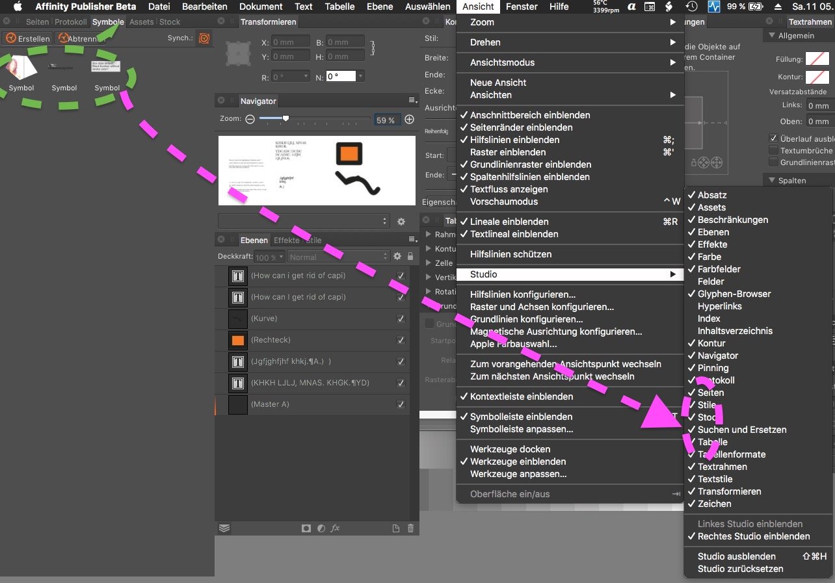This screenshot has height=583, width=835.
Task: Open the Navigator panel options menu icon
Action: [412, 101]
